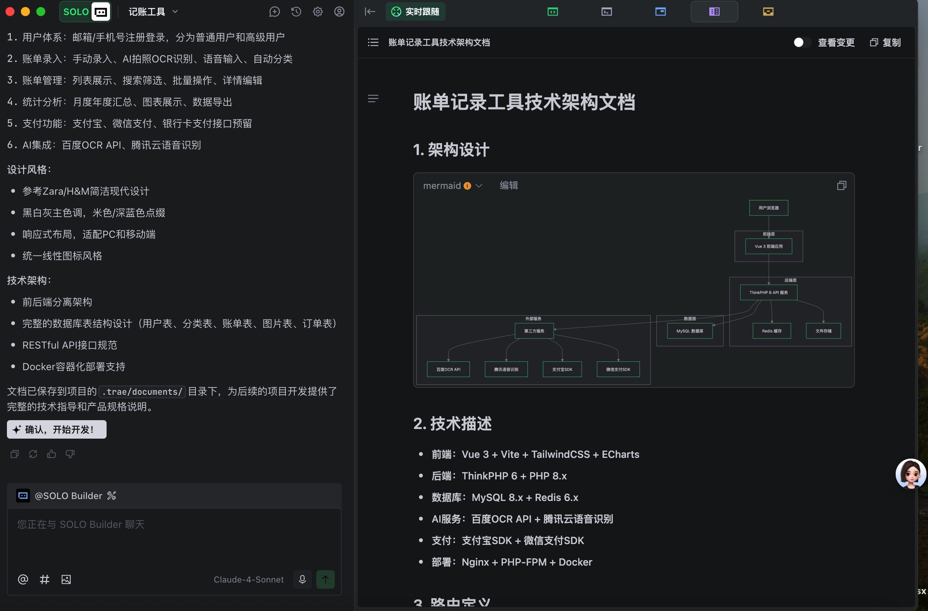Click the ThinkPHP 6 API 服务 diagram node
The width and height of the screenshot is (928, 611).
(769, 292)
